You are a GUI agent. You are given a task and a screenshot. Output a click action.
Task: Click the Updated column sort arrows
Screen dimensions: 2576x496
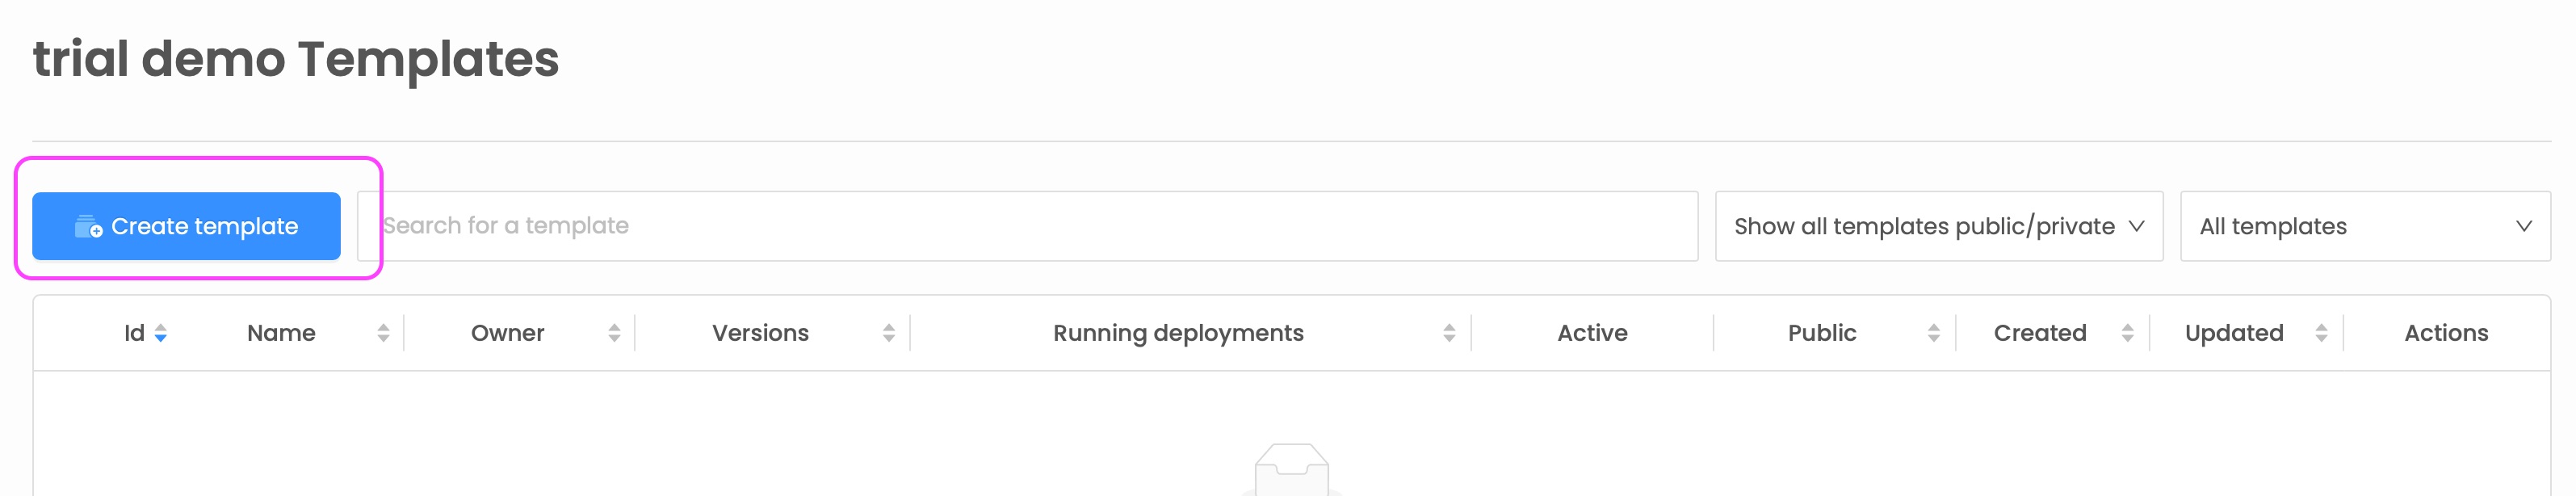2321,334
